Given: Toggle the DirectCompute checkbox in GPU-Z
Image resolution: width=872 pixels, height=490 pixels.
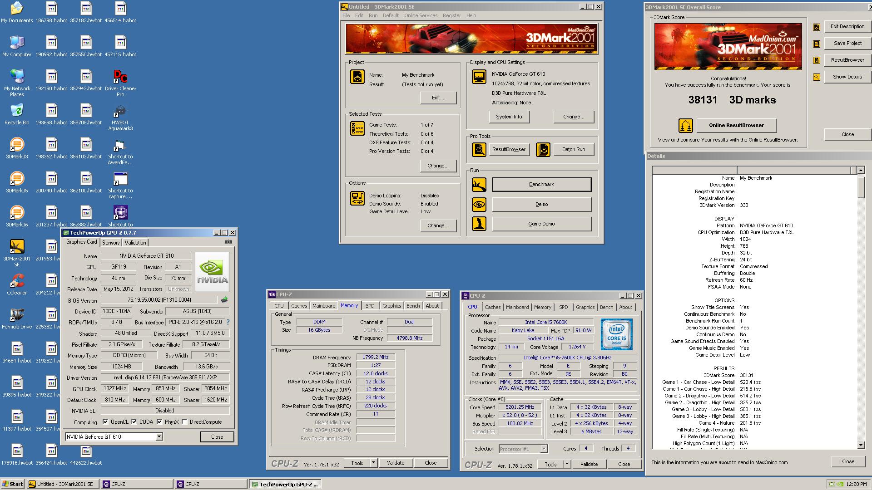Looking at the screenshot, I should (x=184, y=421).
